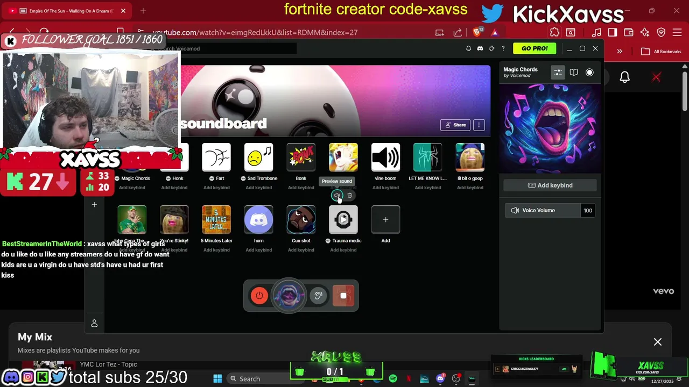Open Voicemod notifications bell
689x387 pixels.
[468, 48]
